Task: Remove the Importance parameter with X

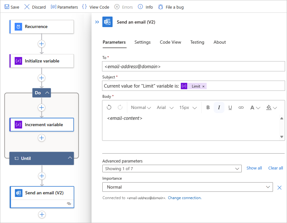Action: (x=279, y=188)
